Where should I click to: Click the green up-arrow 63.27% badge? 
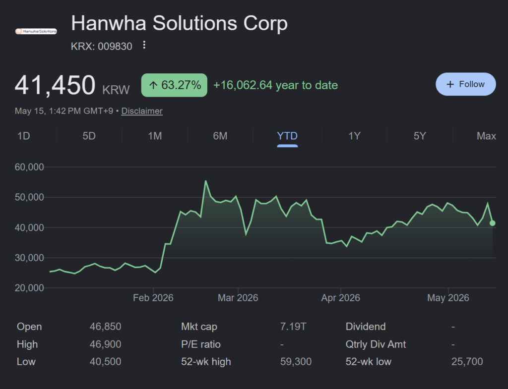(174, 85)
